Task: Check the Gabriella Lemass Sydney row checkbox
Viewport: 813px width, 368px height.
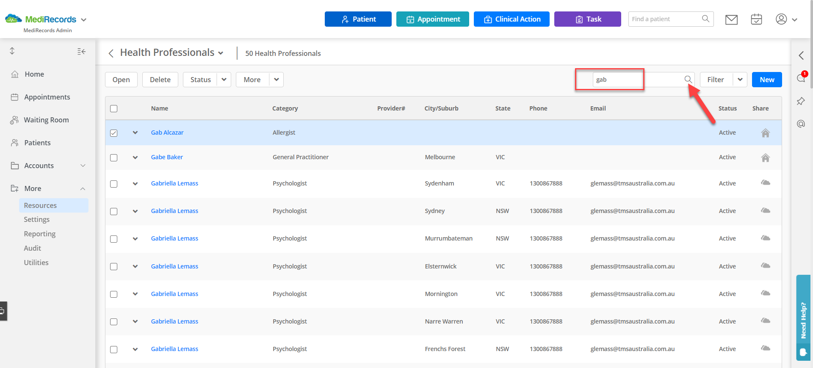Action: (113, 211)
